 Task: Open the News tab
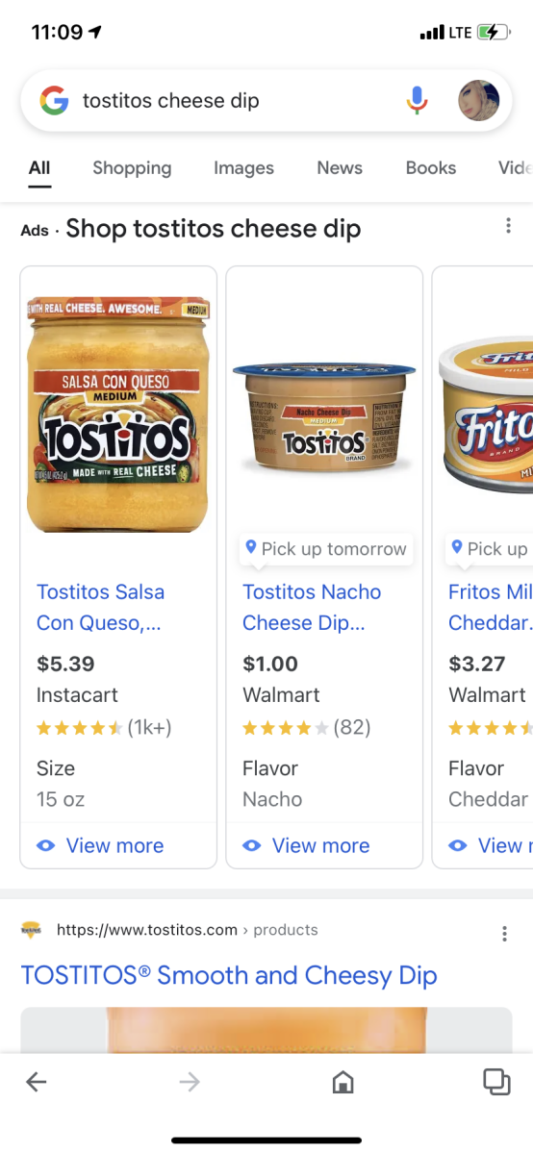coord(340,167)
